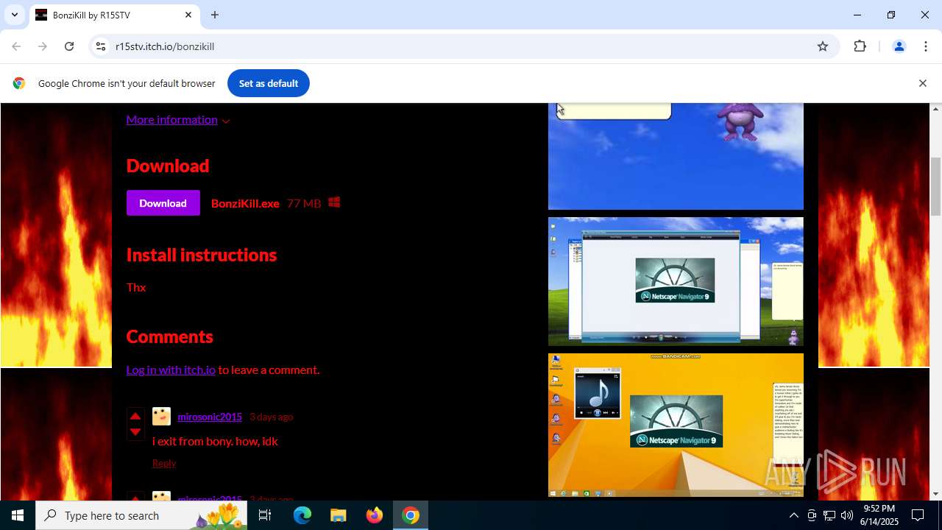Screen dimensions: 942x530
Task: Select the BonziKill by R15STV tab
Action: 114,15
